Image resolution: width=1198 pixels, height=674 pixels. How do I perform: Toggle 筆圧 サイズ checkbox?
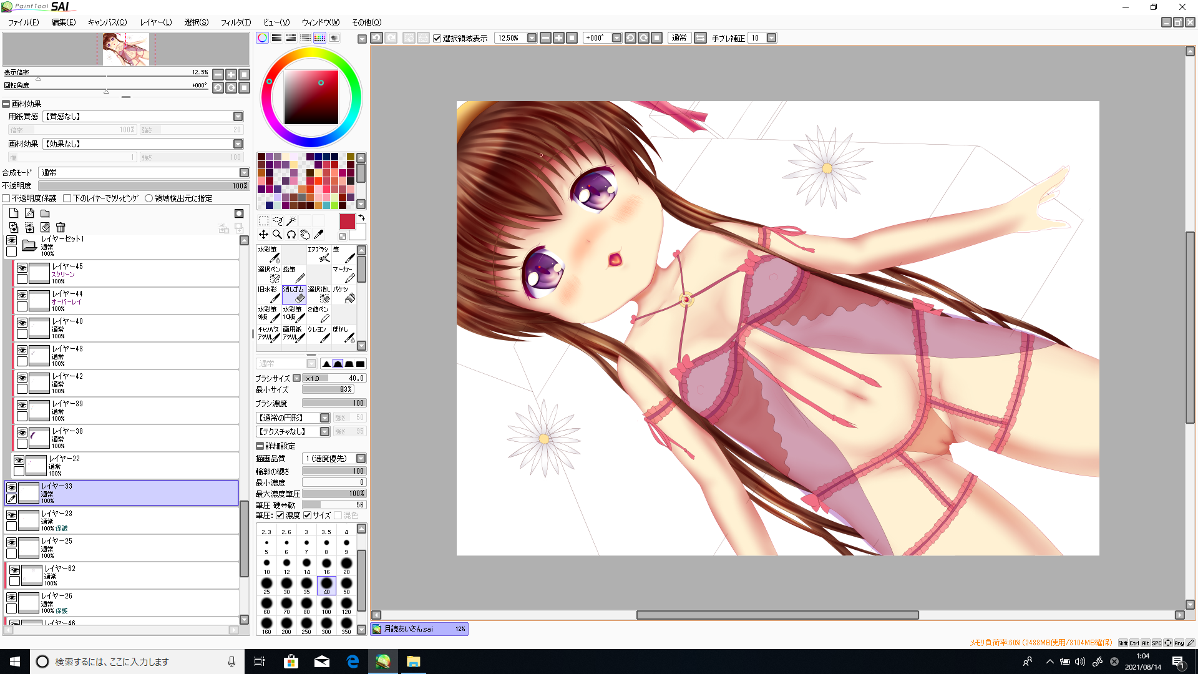click(x=308, y=515)
